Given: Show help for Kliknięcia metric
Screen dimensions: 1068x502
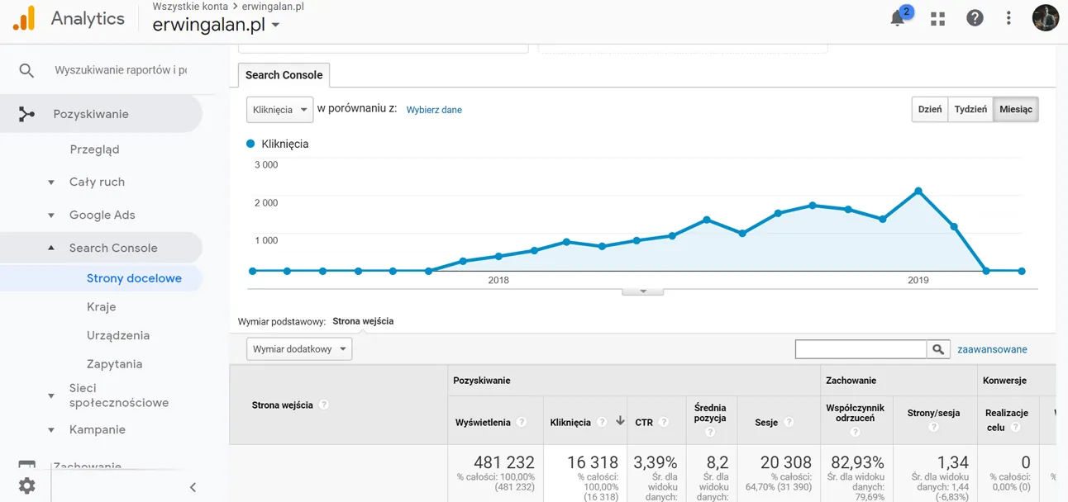Looking at the screenshot, I should pos(603,422).
